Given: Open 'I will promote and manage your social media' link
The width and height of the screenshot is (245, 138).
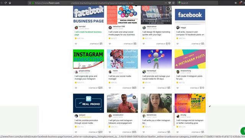Looking at the screenshot, I should (156, 77).
